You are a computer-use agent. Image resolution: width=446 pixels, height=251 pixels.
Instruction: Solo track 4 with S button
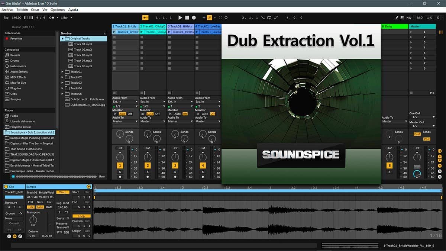203,172
